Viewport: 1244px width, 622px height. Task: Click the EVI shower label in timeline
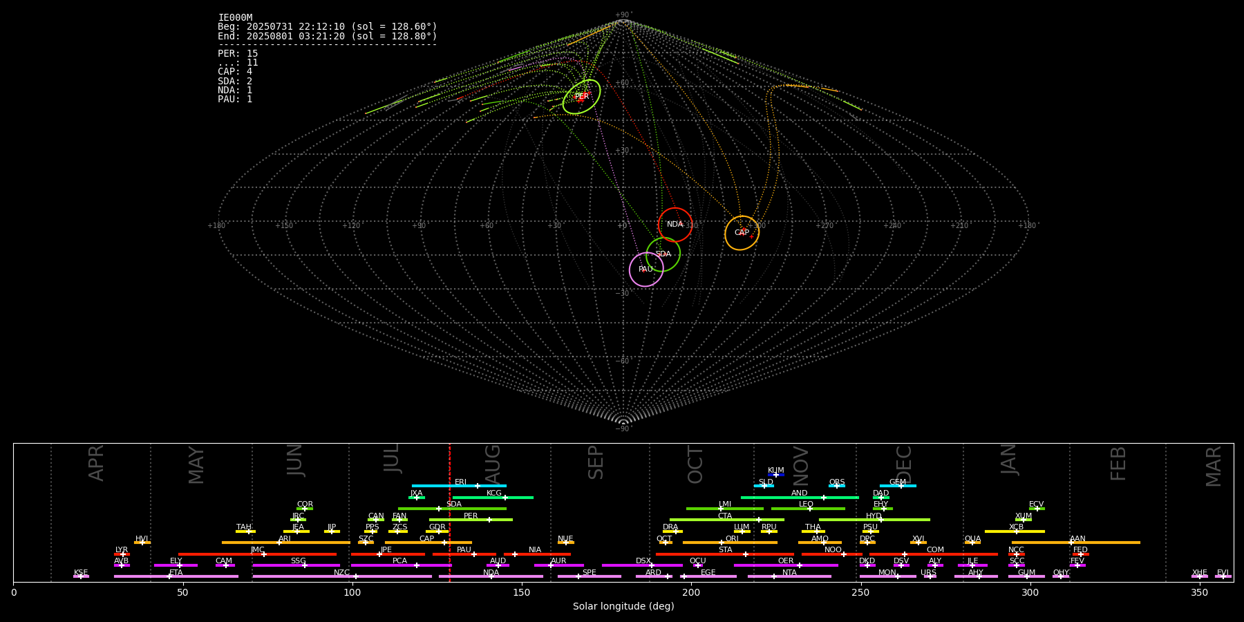1223,573
